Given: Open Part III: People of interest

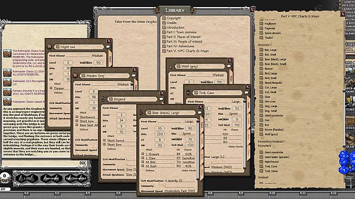Looking at the screenshot, I should [x=182, y=41].
